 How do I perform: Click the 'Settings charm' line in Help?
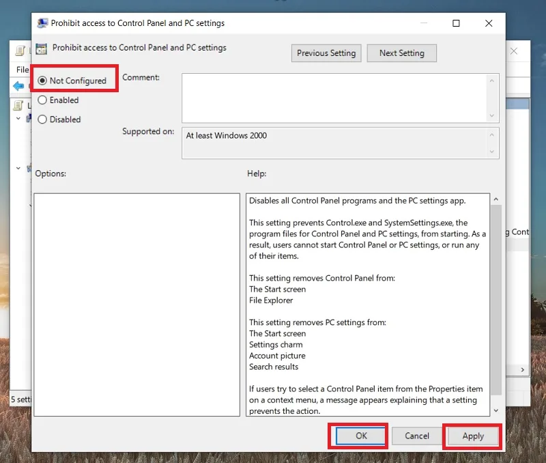tap(276, 345)
